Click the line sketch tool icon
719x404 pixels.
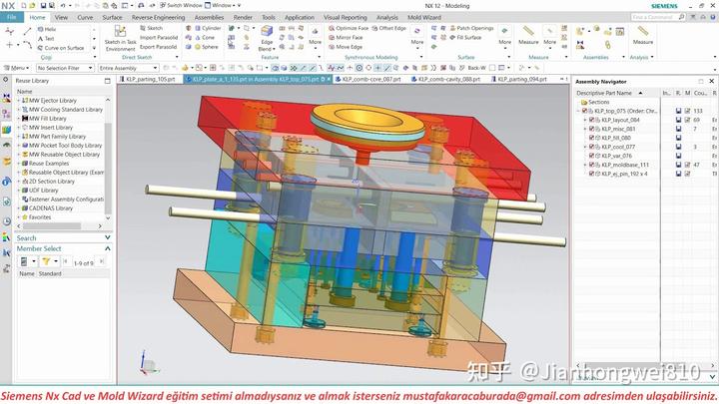point(28,31)
